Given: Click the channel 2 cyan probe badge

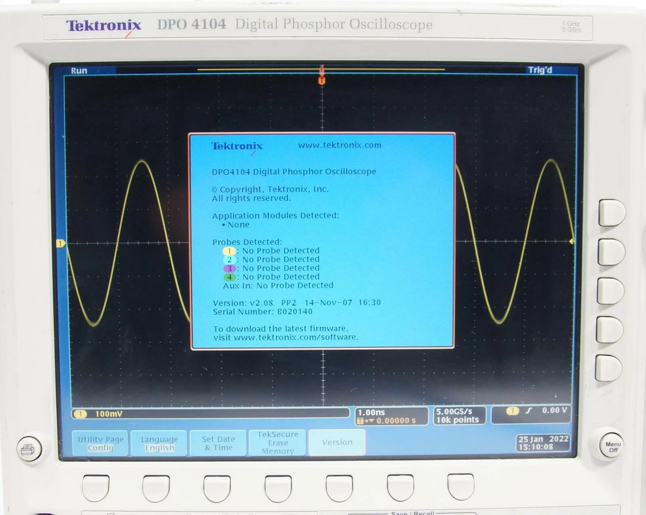Looking at the screenshot, I should tap(229, 259).
